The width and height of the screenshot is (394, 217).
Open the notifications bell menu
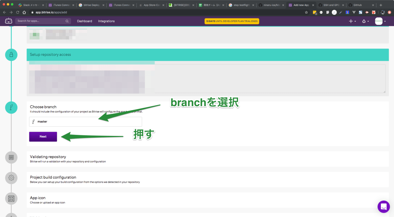pos(365,21)
